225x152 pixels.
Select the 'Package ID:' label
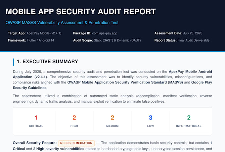click(x=82, y=33)
